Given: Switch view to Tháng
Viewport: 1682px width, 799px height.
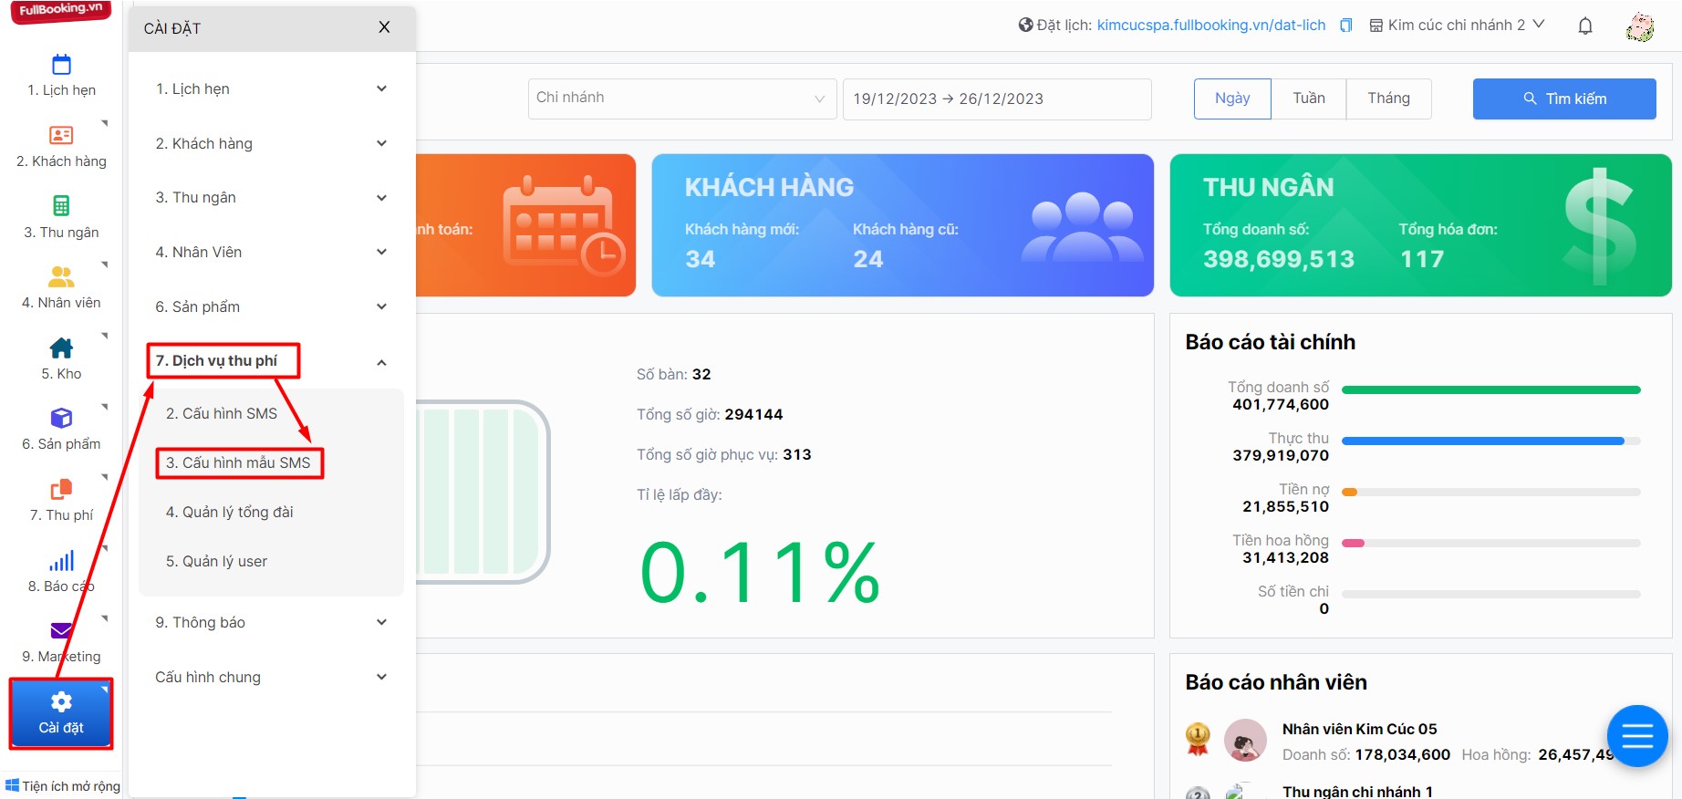Looking at the screenshot, I should coord(1387,99).
